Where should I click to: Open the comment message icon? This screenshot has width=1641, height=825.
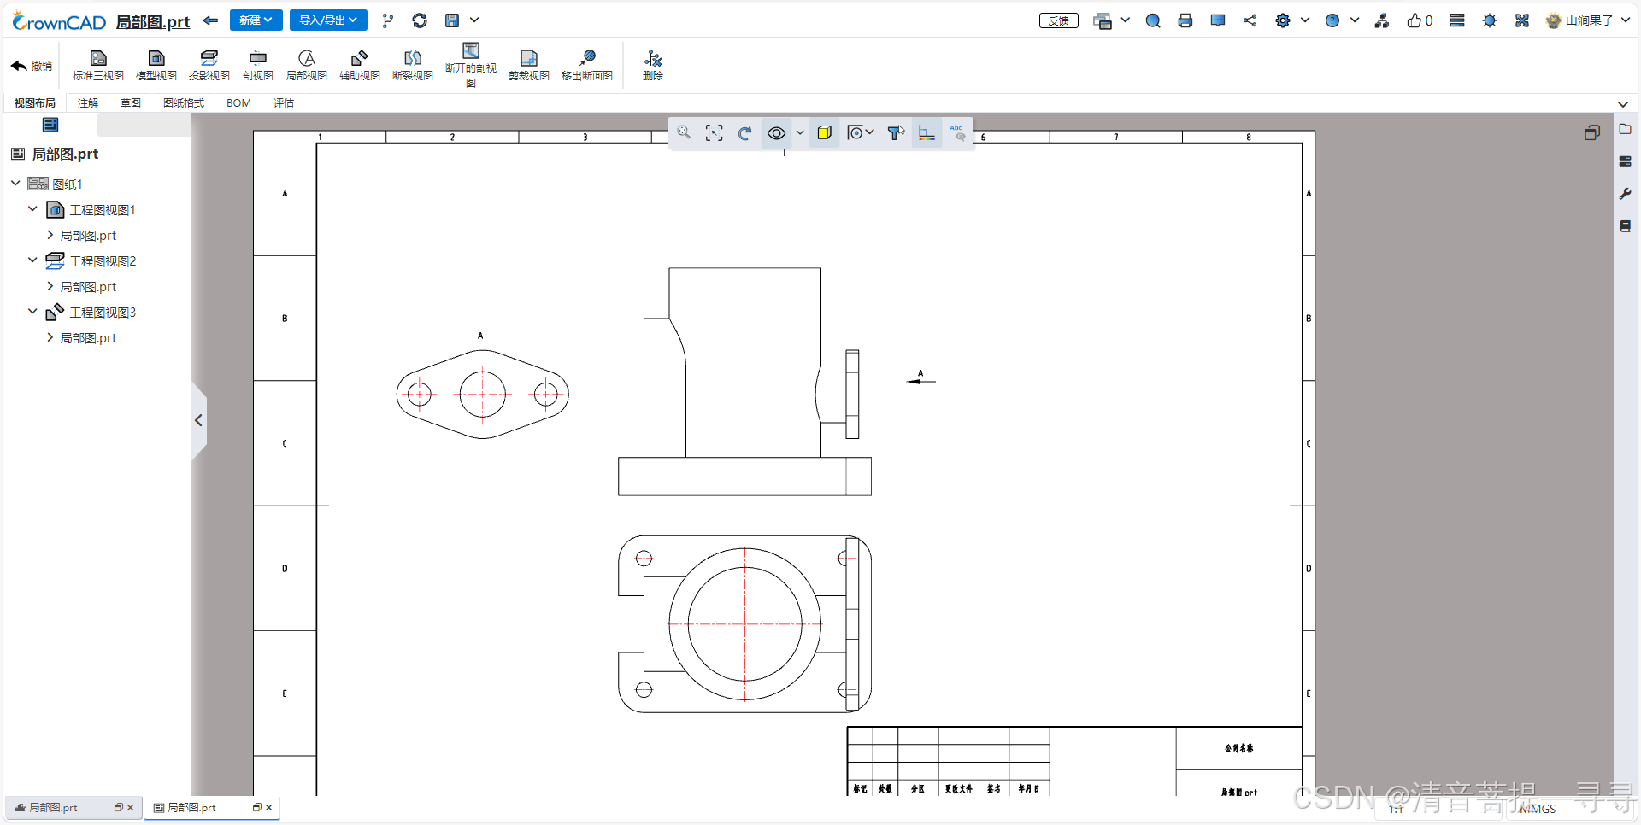pyautogui.click(x=1218, y=20)
